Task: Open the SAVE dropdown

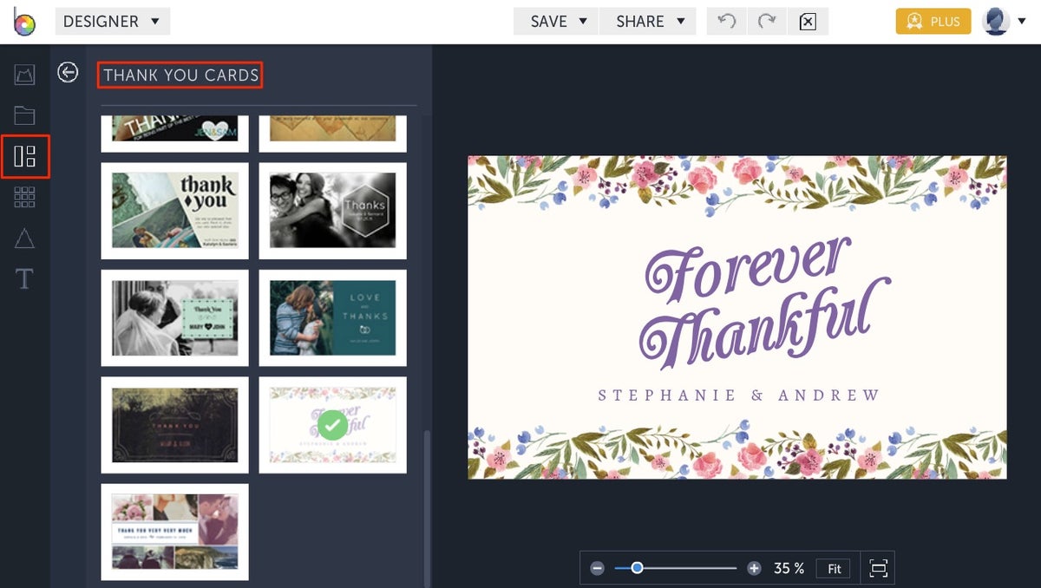Action: 554,21
